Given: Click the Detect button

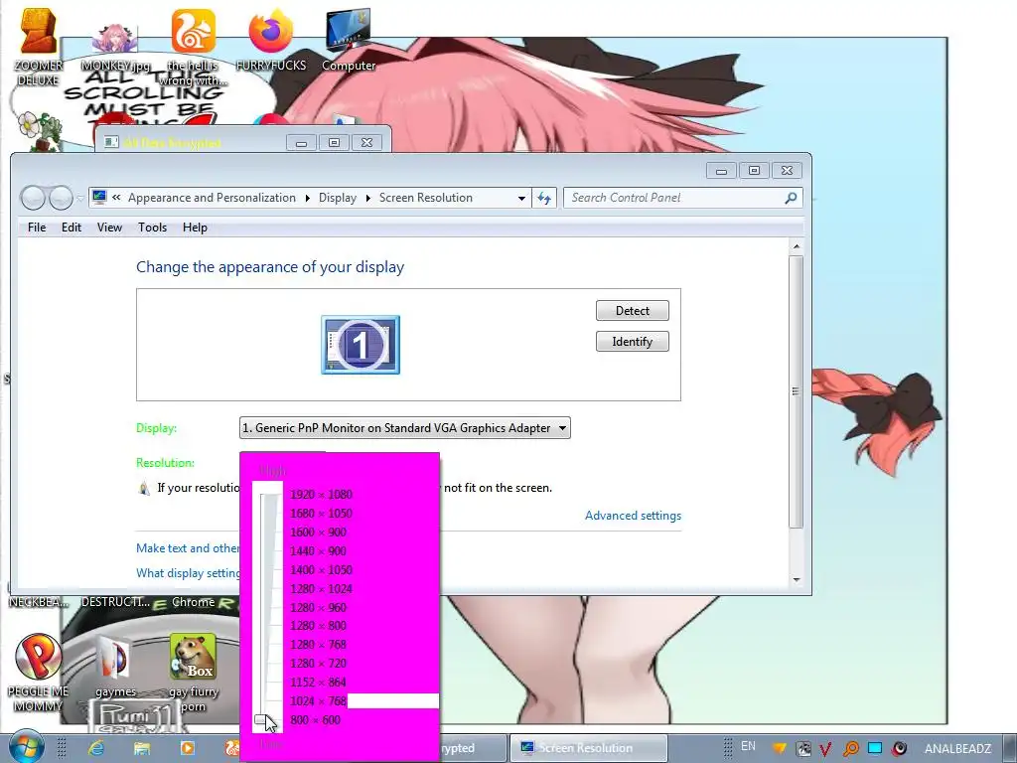Looking at the screenshot, I should point(633,311).
